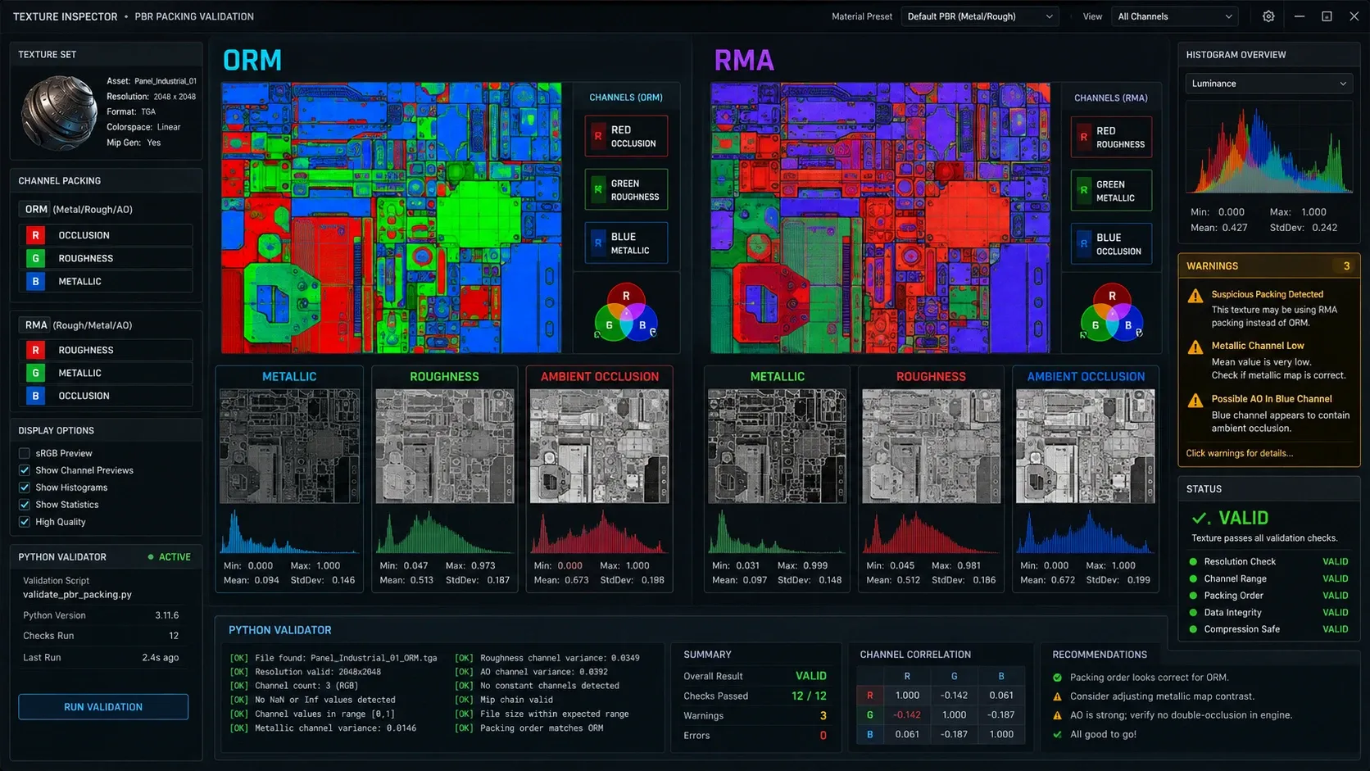
Task: Open RMA Roughness grayscale preview
Action: [931, 446]
